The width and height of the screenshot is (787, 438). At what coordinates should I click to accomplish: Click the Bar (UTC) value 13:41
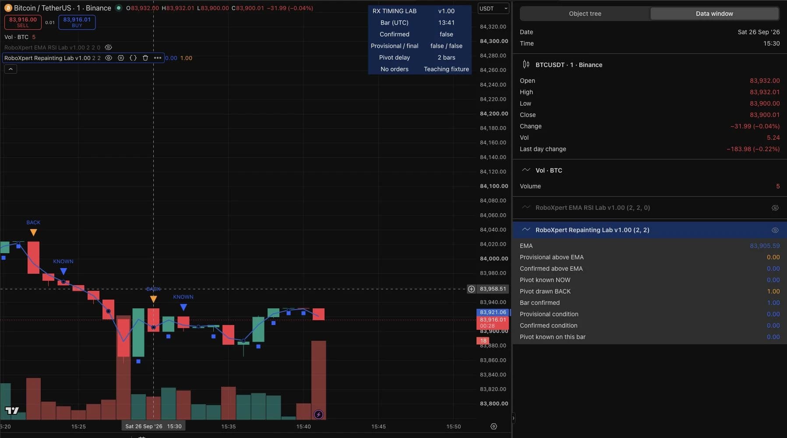pyautogui.click(x=446, y=23)
